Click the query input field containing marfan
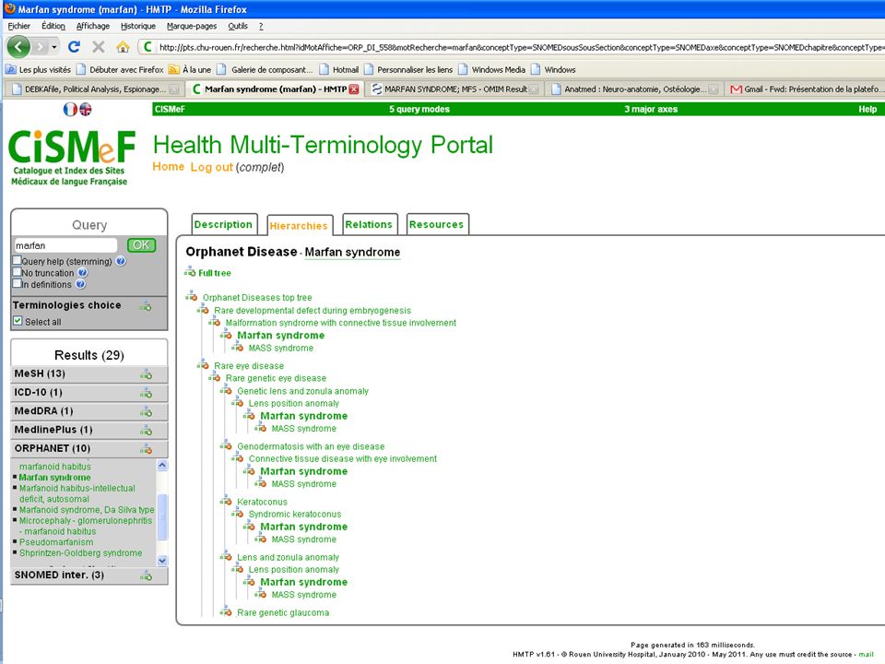 [65, 245]
